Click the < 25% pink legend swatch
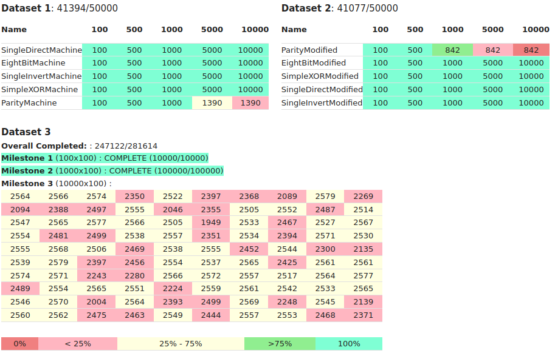This screenshot has height=353, width=555. point(78,343)
